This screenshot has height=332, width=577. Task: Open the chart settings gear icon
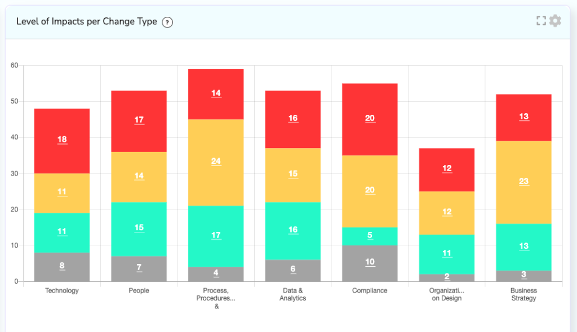click(556, 20)
